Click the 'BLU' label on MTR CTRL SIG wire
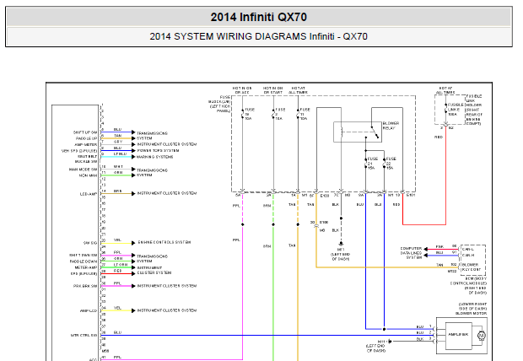Image resolution: width=523 pixels, height=361 pixels. [117, 332]
